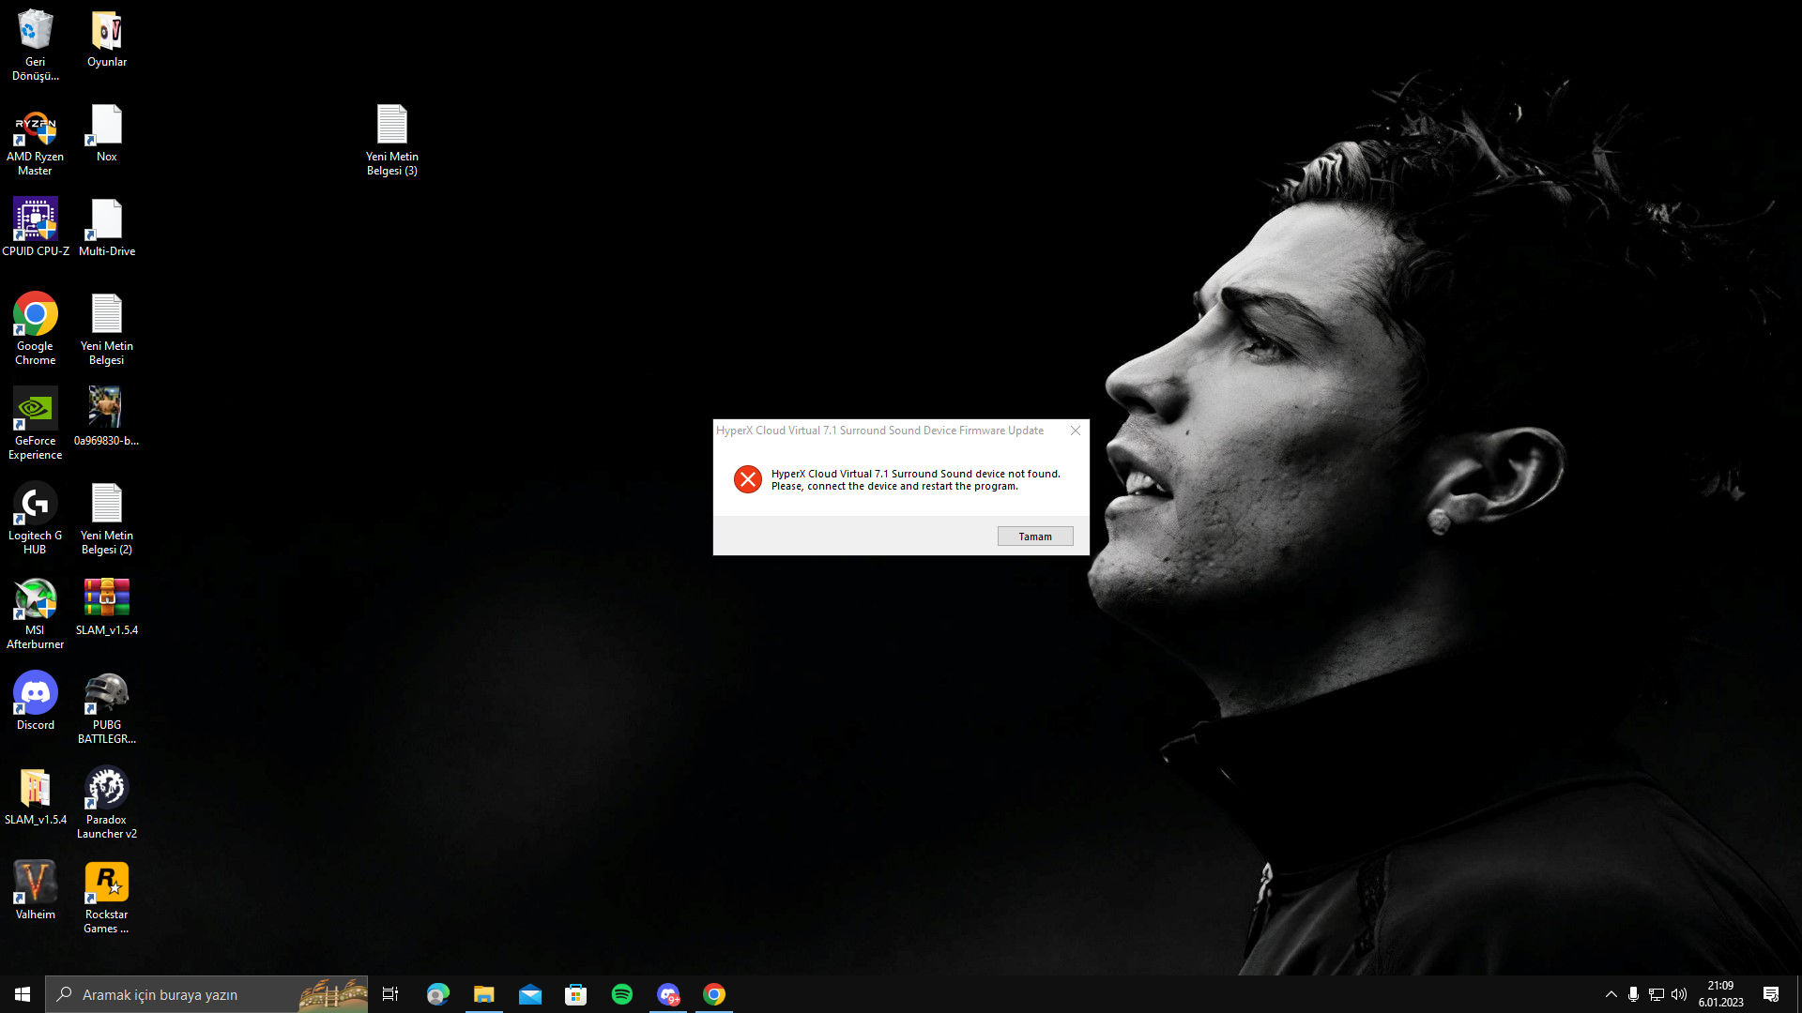Select the Rockstar Games launcher icon
The height and width of the screenshot is (1013, 1802).
107,898
